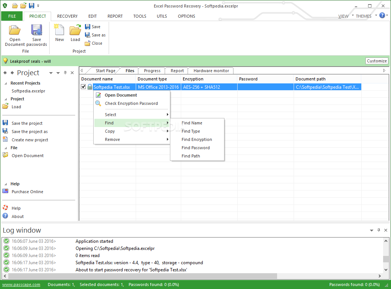Navigate forward in the Project panel

tap(12, 73)
